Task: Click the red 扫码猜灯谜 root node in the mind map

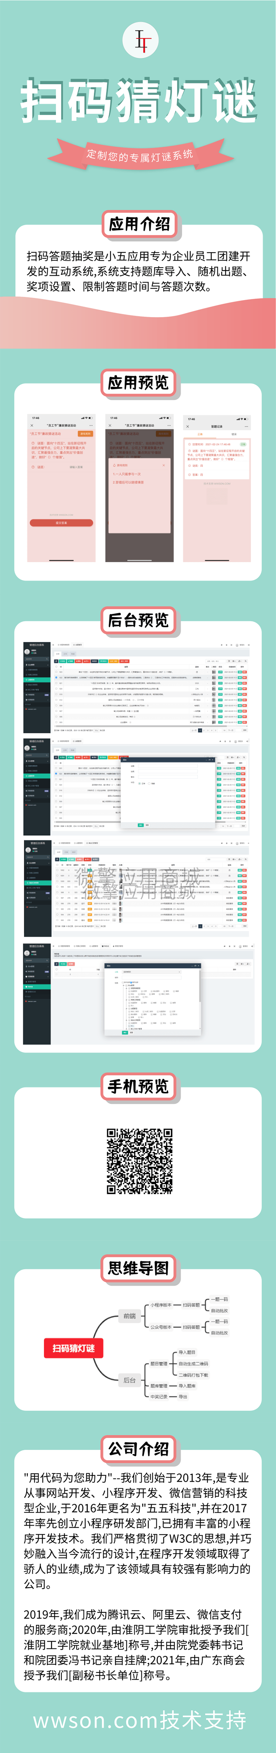Action: click(74, 1348)
